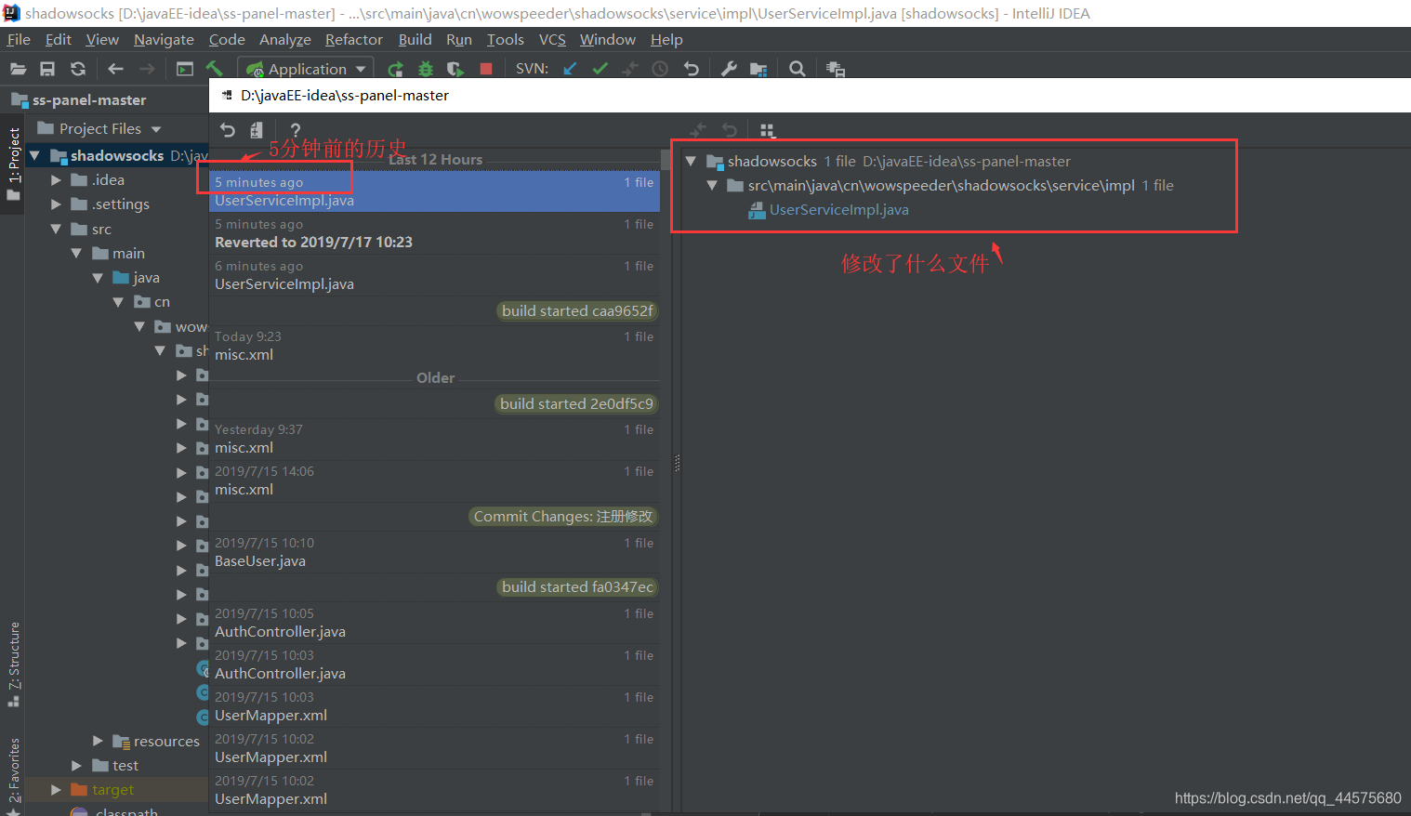This screenshot has width=1411, height=816.
Task: Click the Search Everywhere magnifier icon
Action: coord(797,69)
